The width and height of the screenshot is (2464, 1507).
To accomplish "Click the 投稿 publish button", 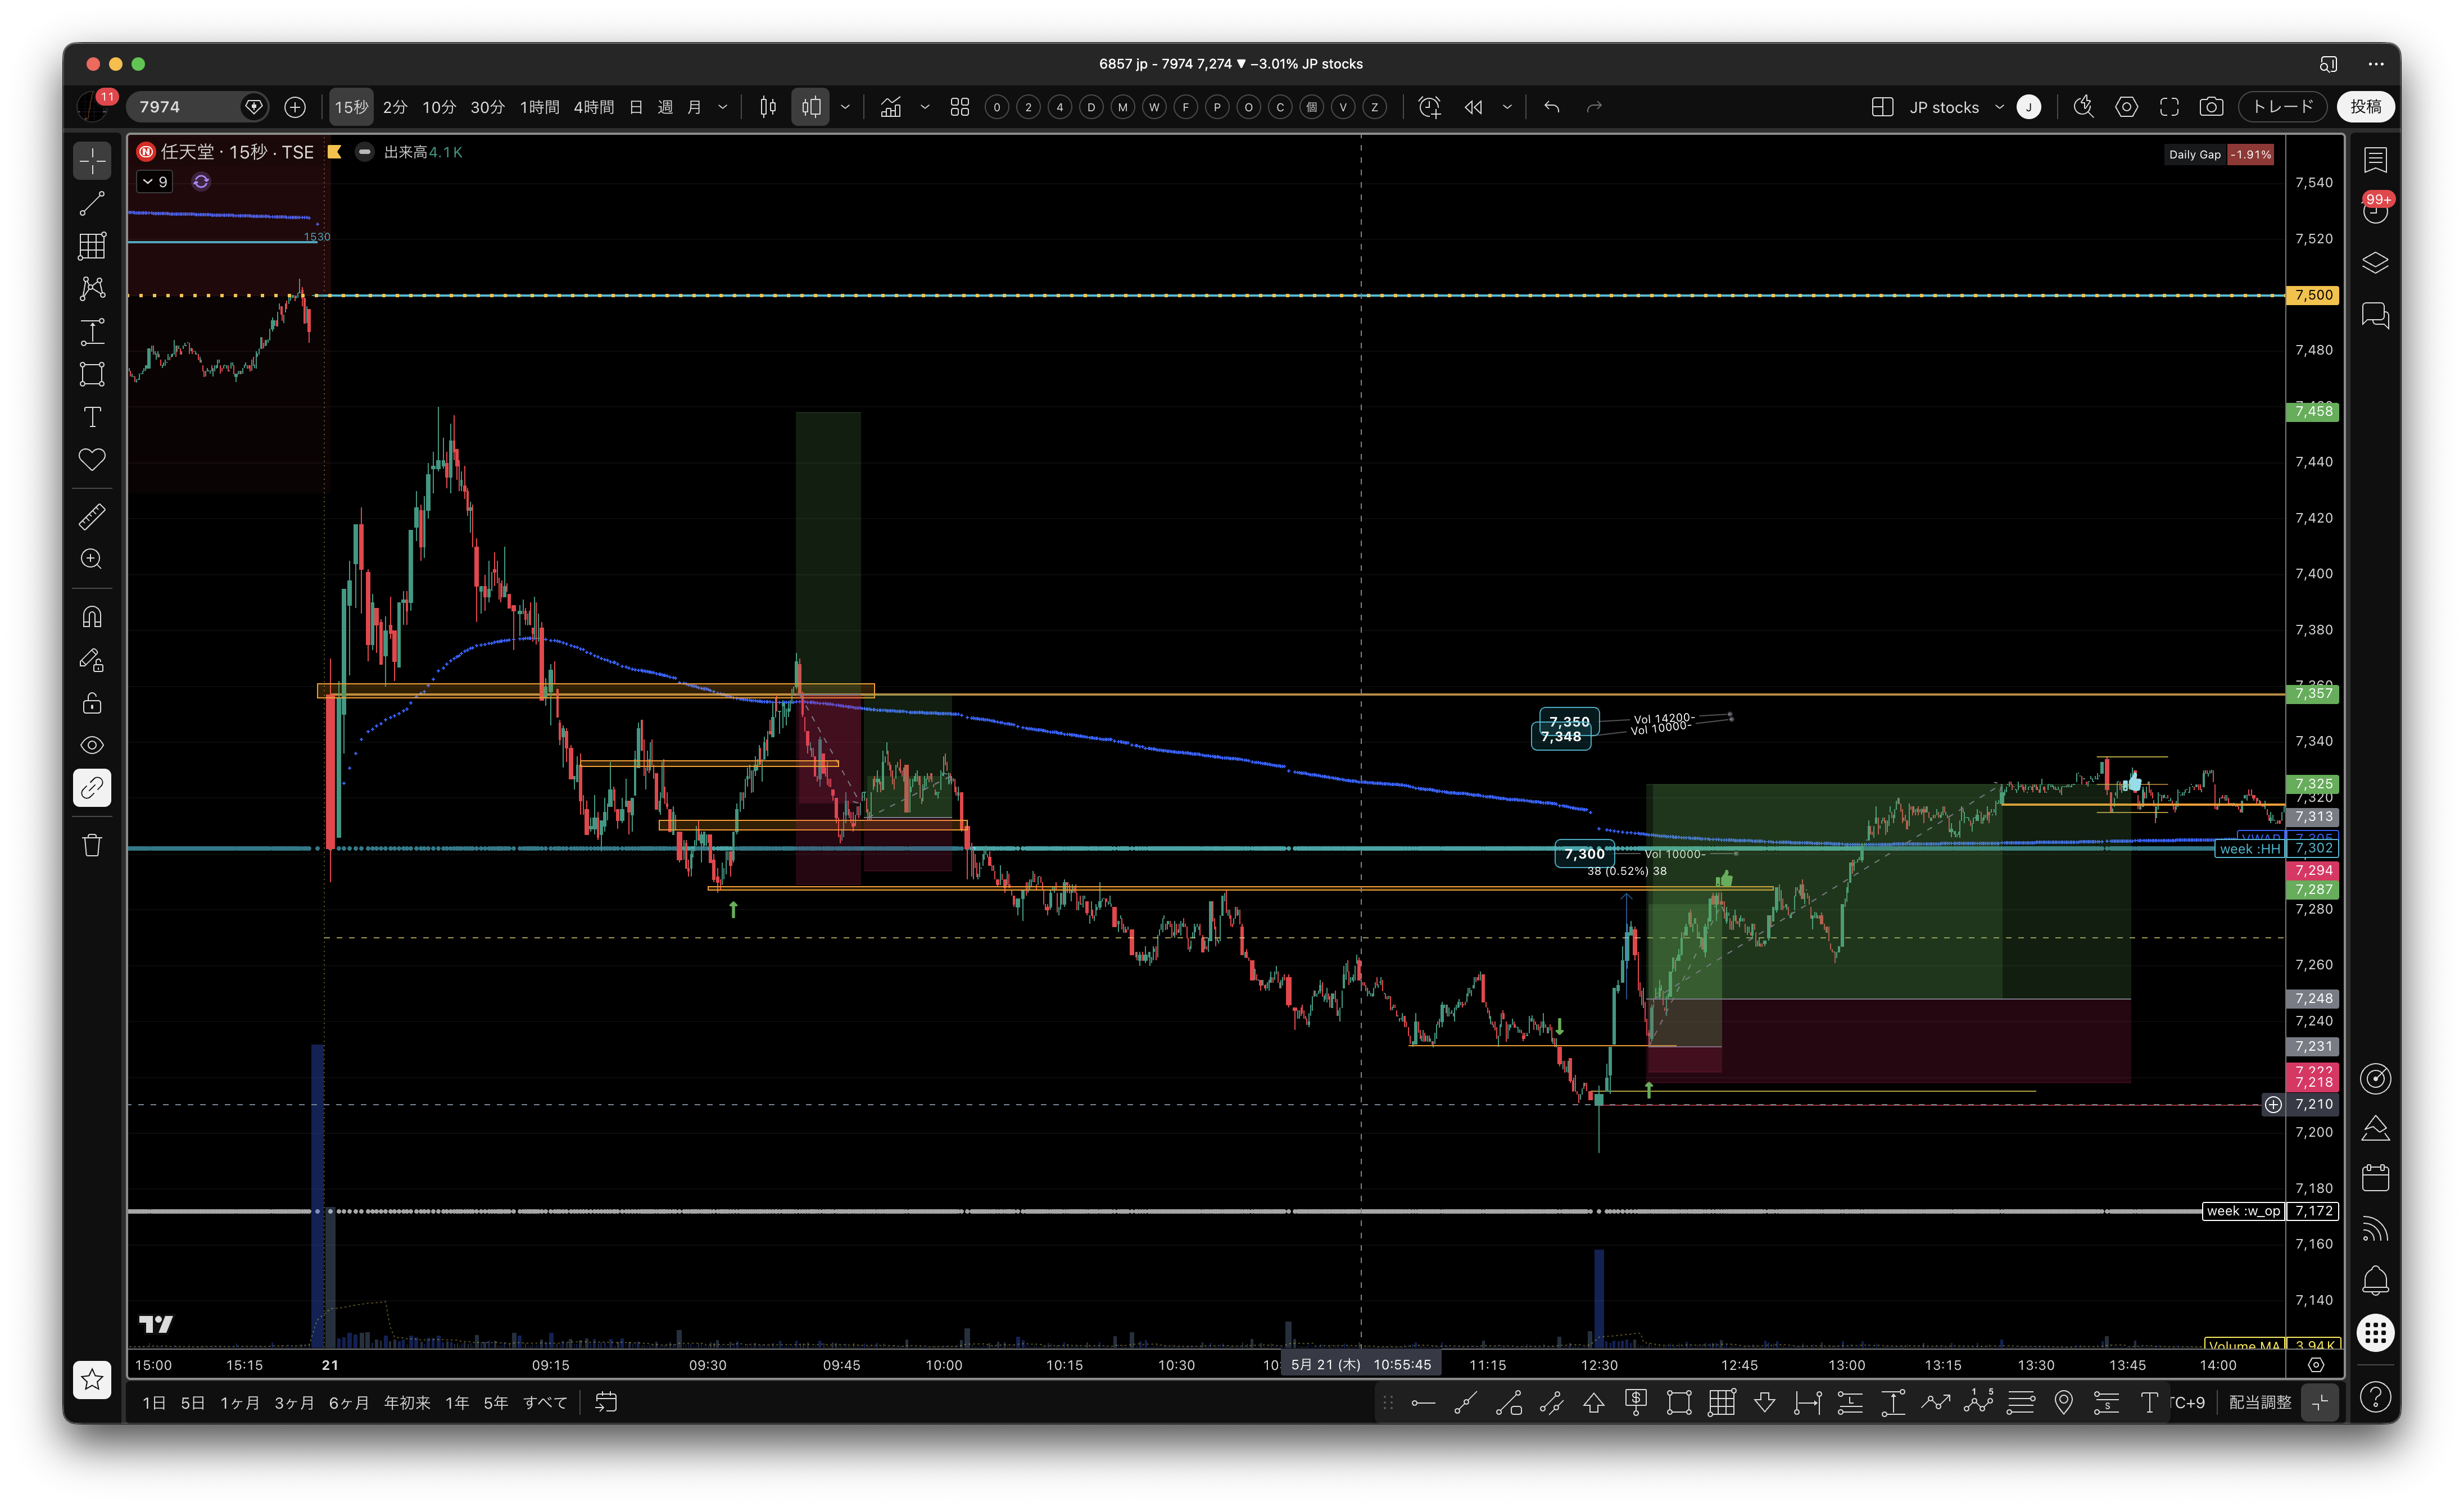I will coord(2366,107).
